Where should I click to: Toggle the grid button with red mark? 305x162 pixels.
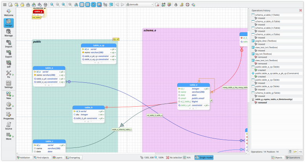(99, 4)
